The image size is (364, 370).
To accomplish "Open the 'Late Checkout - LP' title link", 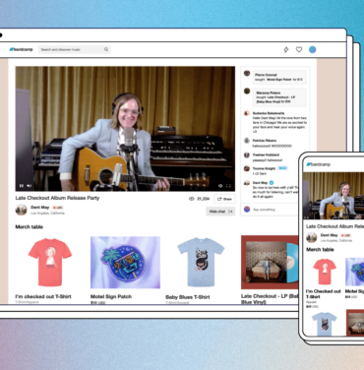I will click(x=270, y=299).
